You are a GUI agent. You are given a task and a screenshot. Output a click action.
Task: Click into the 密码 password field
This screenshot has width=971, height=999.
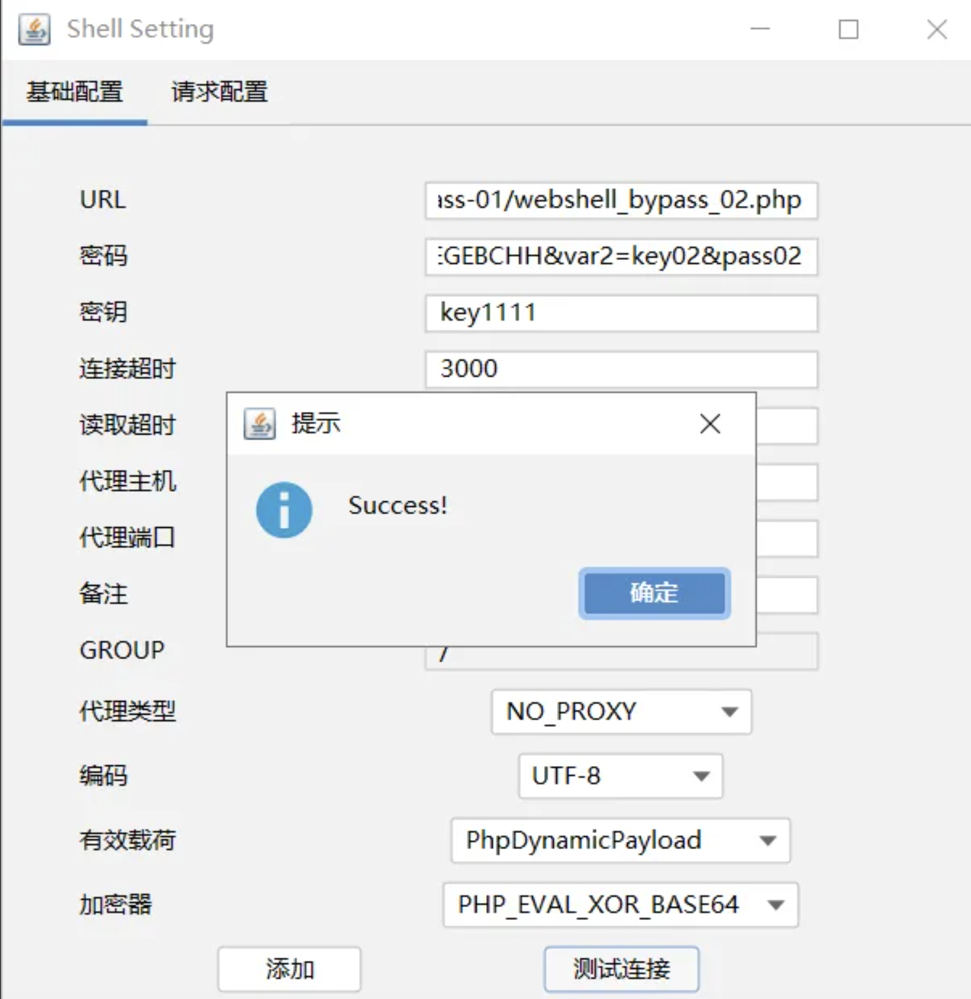(621, 257)
